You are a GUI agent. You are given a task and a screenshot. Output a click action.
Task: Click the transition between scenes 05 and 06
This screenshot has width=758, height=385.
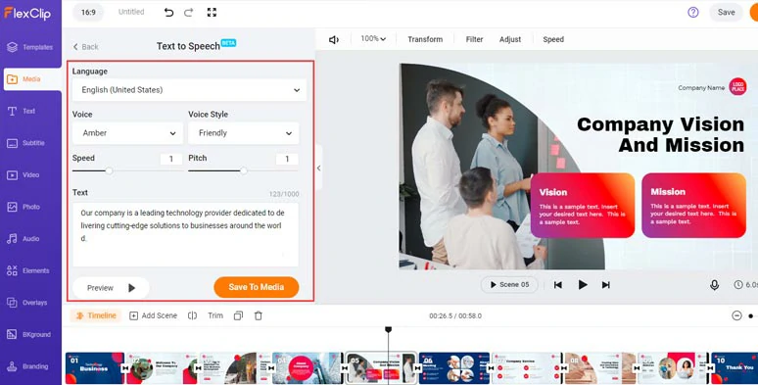417,368
